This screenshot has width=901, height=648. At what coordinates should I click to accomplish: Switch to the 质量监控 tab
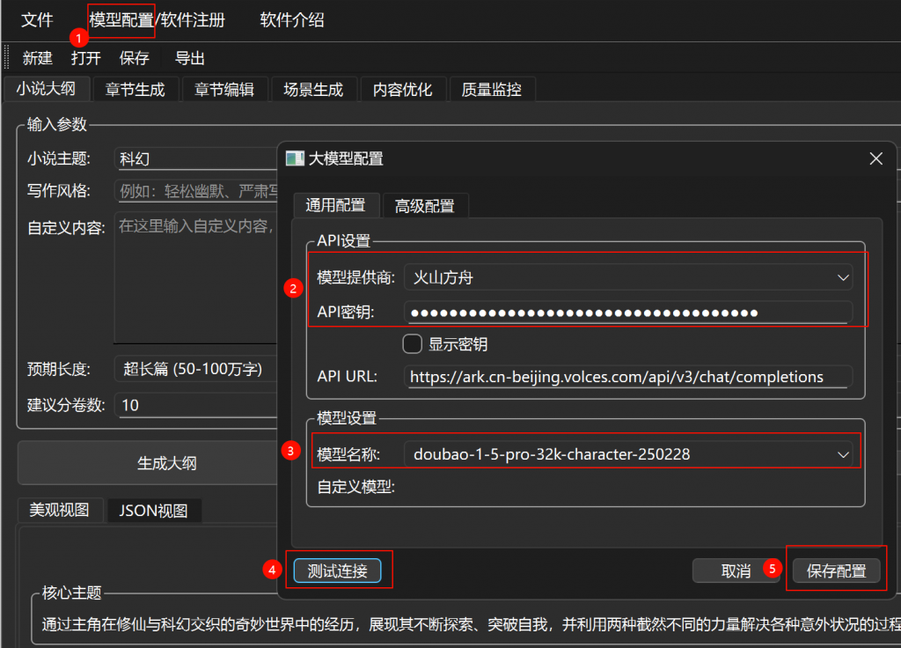pos(492,88)
